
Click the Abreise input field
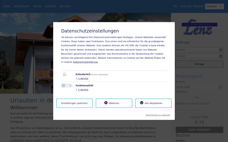click(x=199, y=56)
